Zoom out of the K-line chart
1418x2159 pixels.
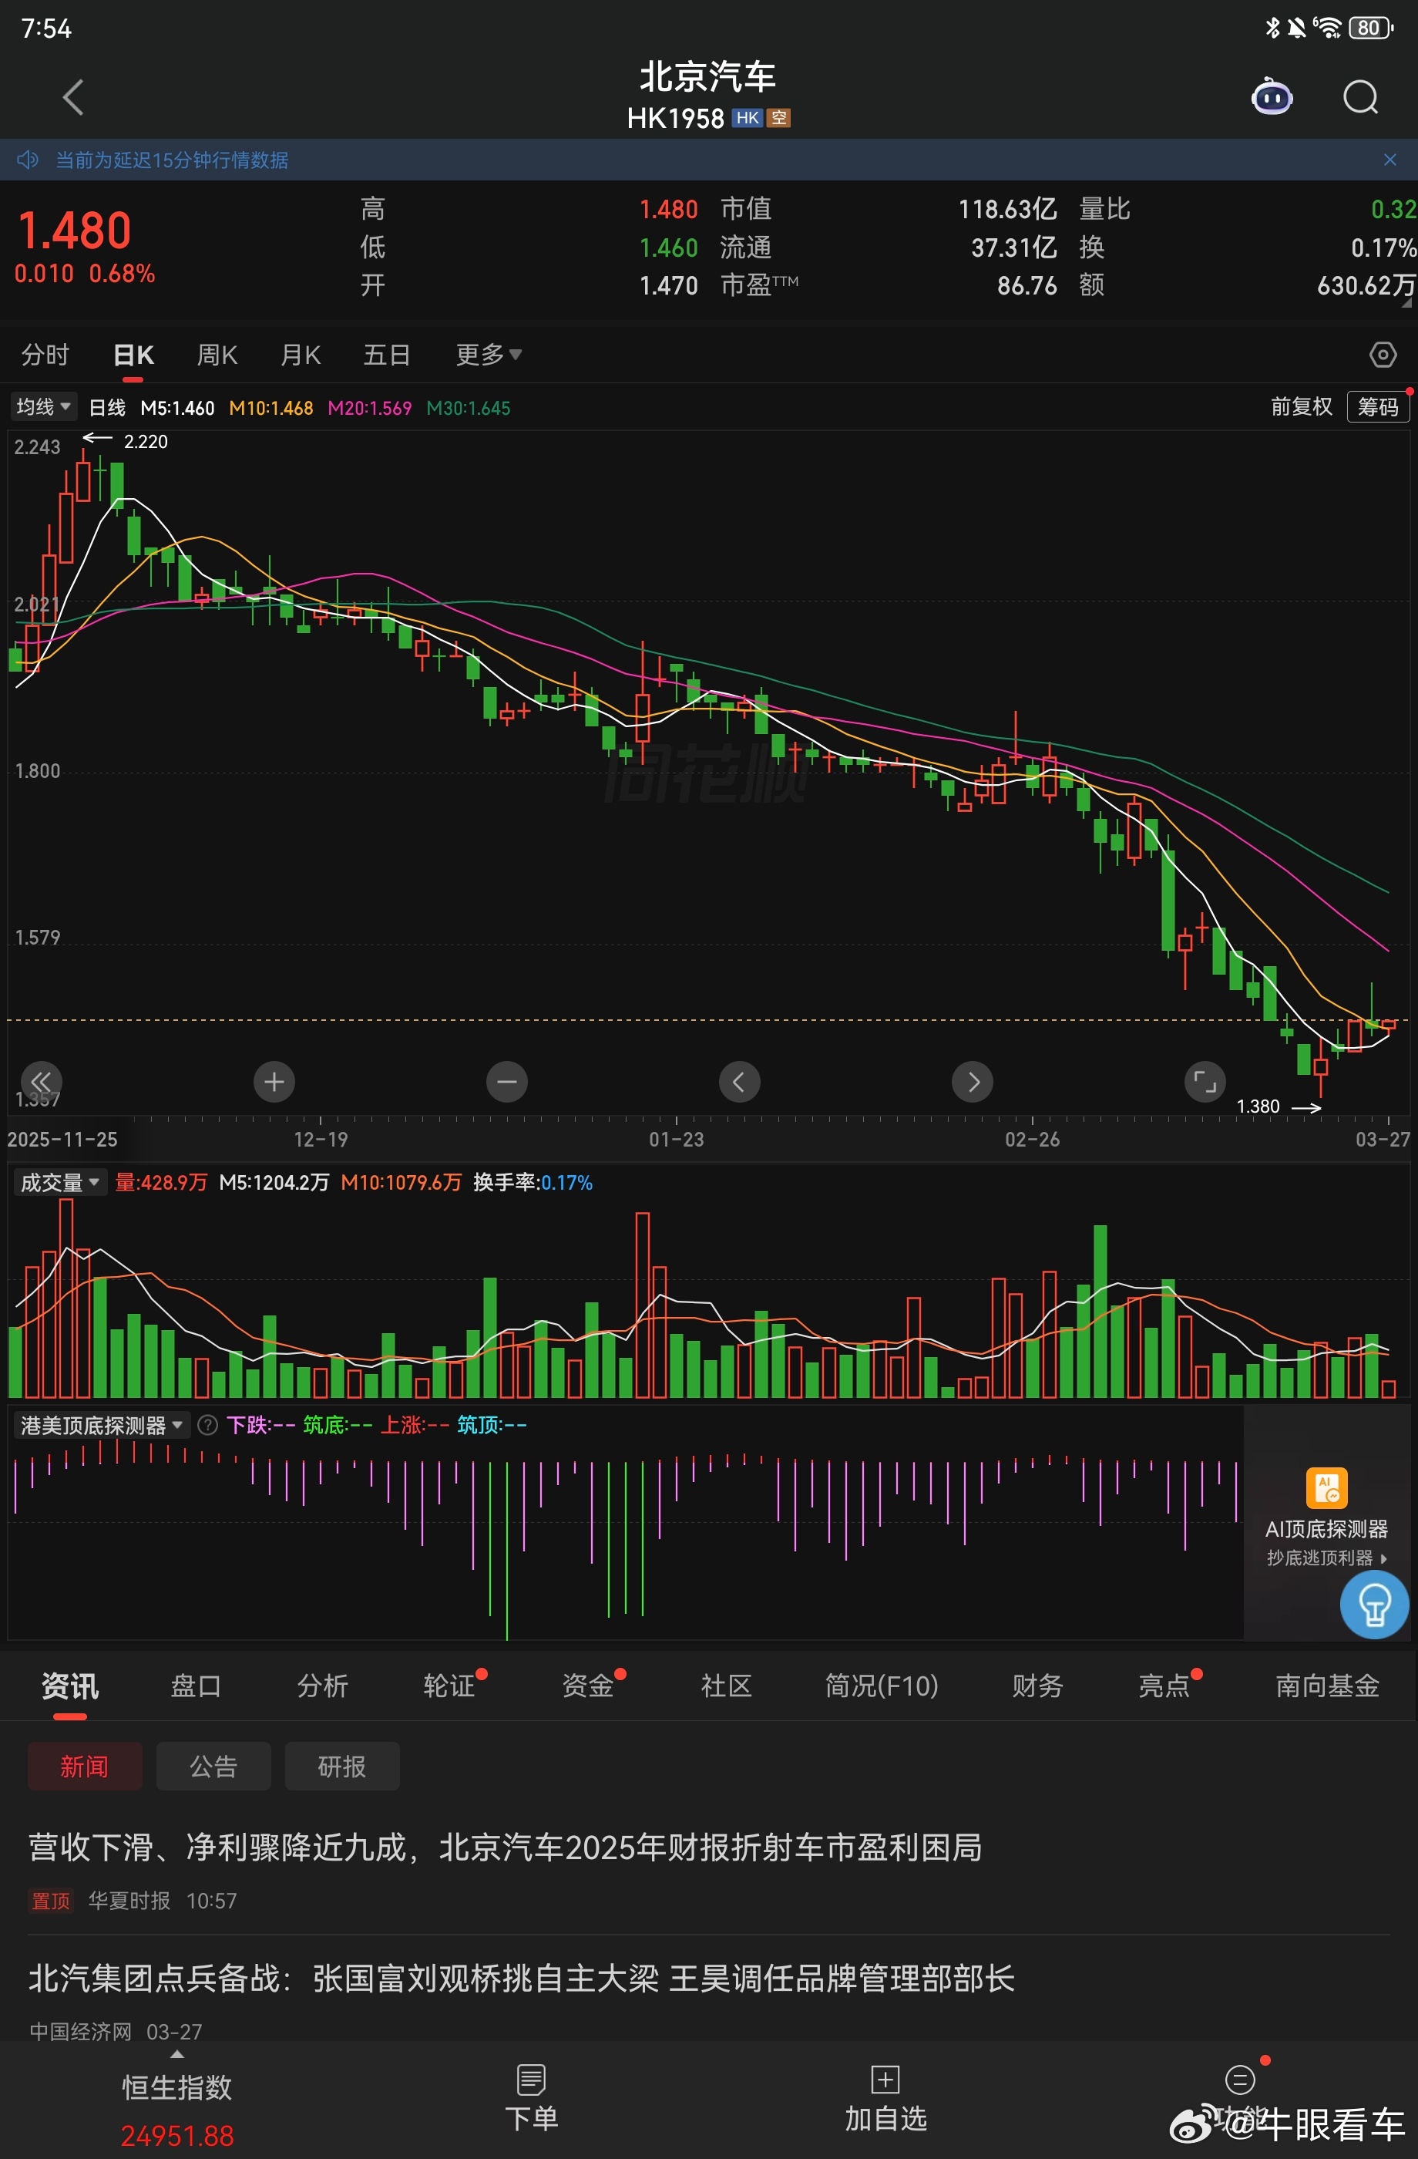[x=507, y=1081]
